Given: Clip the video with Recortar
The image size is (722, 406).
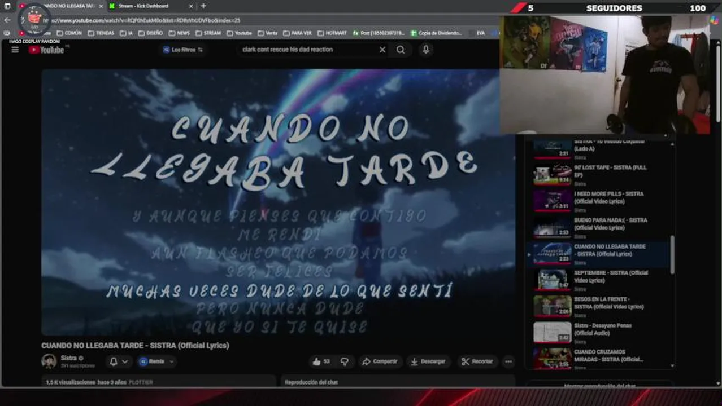Looking at the screenshot, I should (x=477, y=361).
